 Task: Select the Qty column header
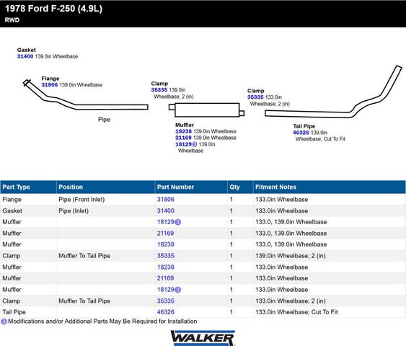(x=240, y=187)
